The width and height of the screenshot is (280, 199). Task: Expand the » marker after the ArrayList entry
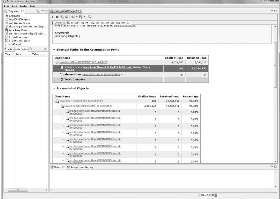click(x=122, y=75)
